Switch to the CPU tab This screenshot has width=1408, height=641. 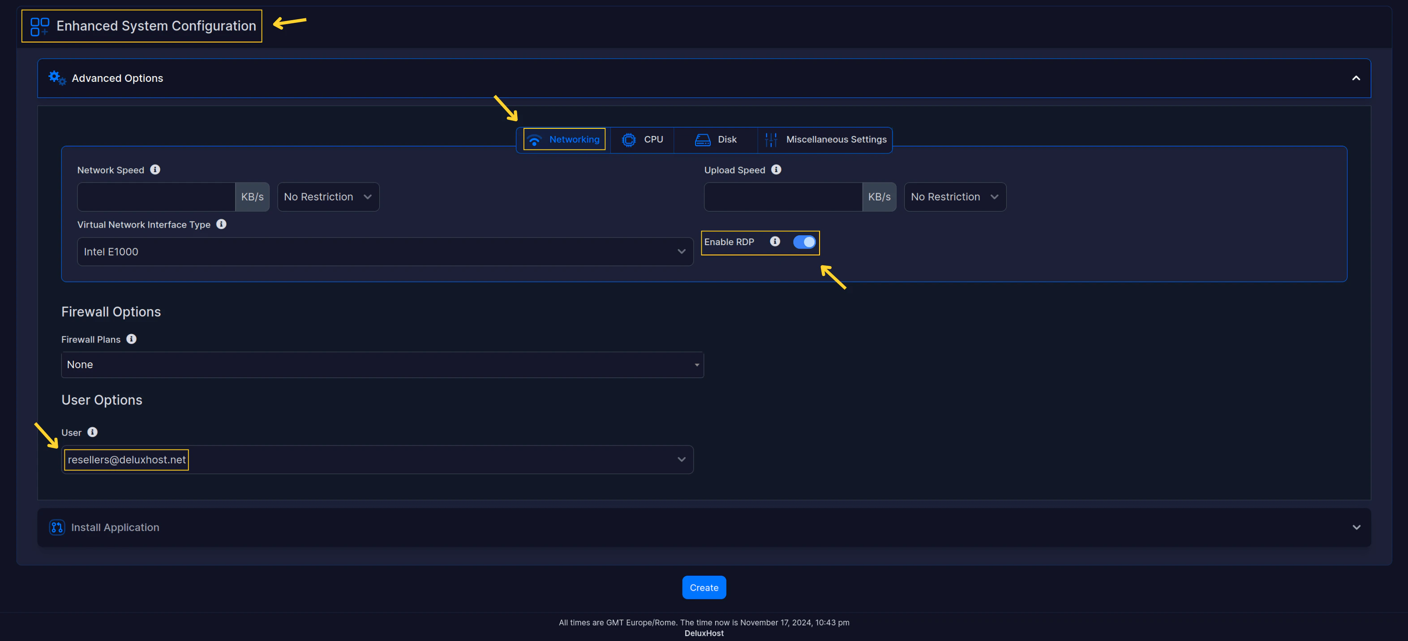point(643,140)
